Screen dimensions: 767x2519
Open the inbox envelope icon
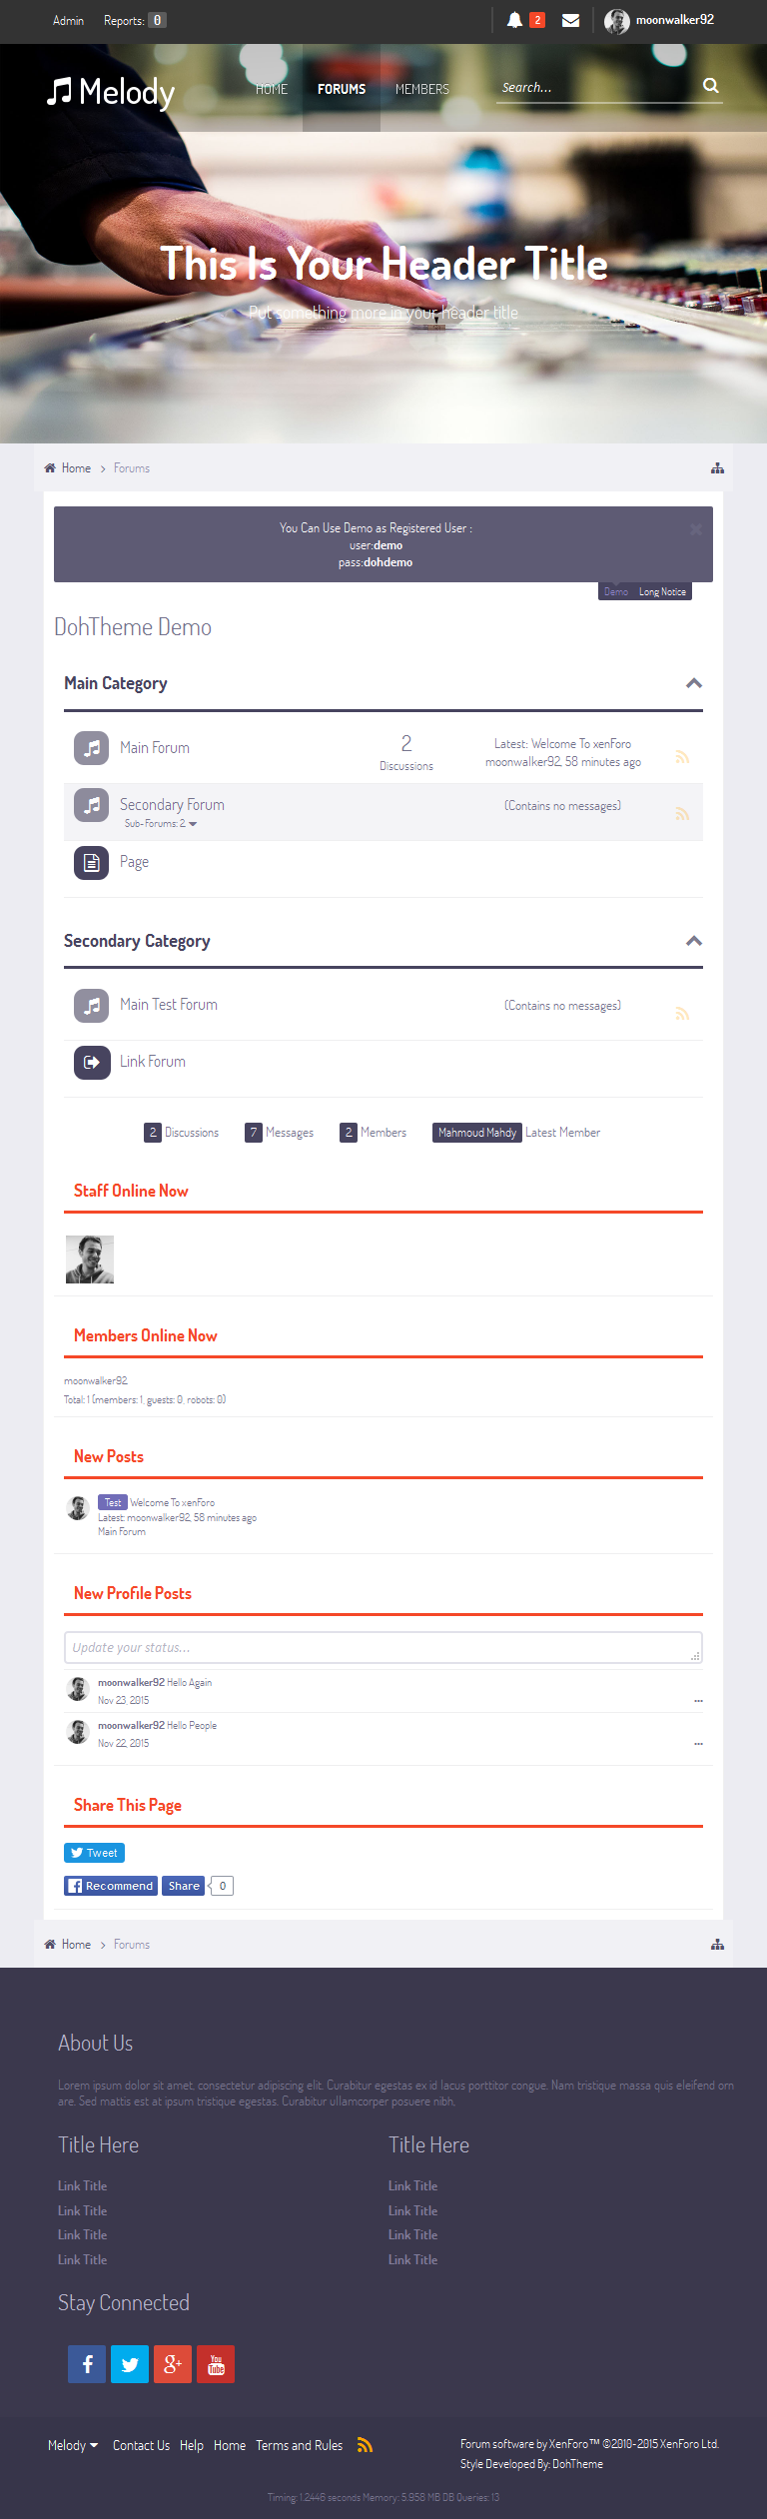click(571, 20)
